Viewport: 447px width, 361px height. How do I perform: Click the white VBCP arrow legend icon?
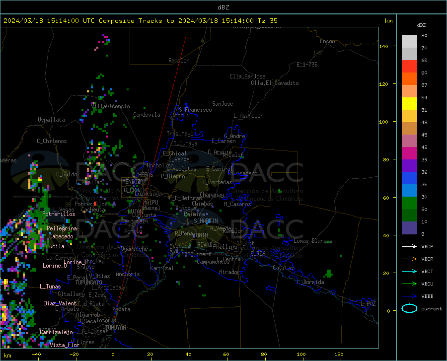coord(409,246)
